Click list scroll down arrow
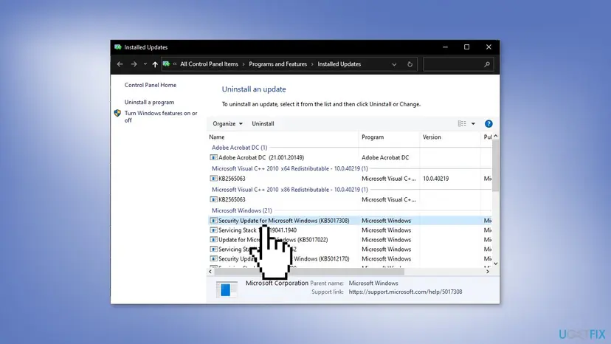Viewport: 611px width, 344px height. click(495, 264)
